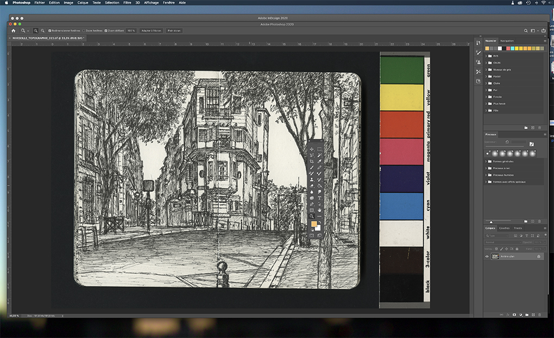This screenshot has width=554, height=338.
Task: Switch to the Couches tab
Action: pos(504,228)
